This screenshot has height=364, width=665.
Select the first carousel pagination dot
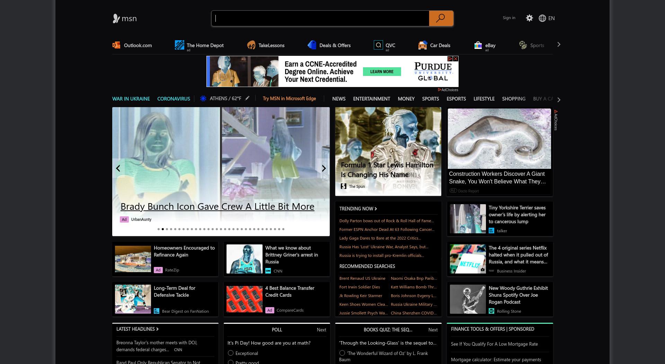159,229
